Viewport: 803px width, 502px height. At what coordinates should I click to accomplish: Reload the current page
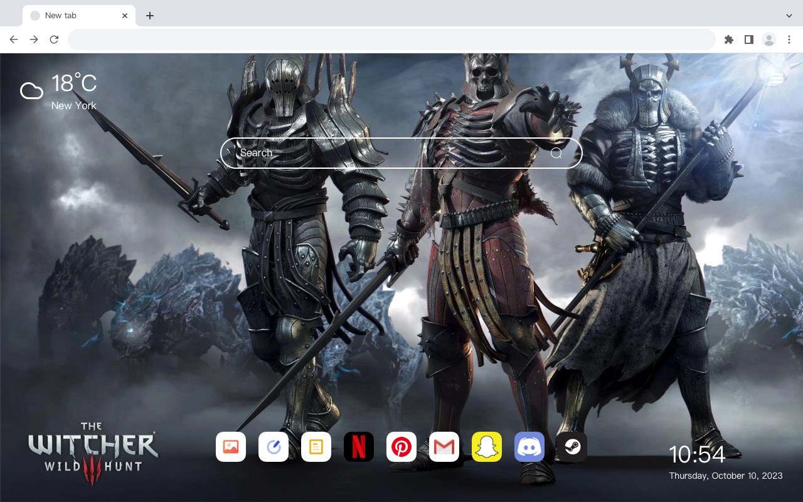pos(54,40)
